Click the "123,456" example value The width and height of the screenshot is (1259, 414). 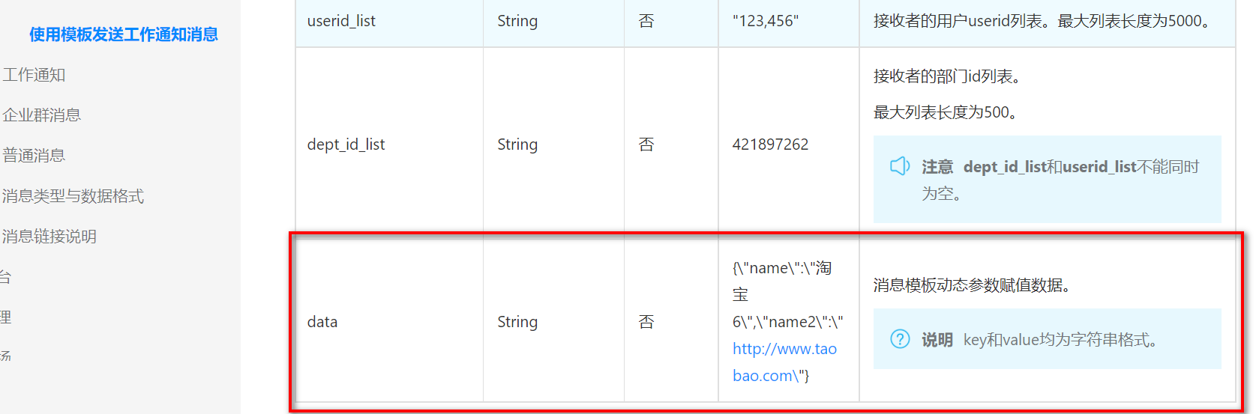[x=766, y=21]
